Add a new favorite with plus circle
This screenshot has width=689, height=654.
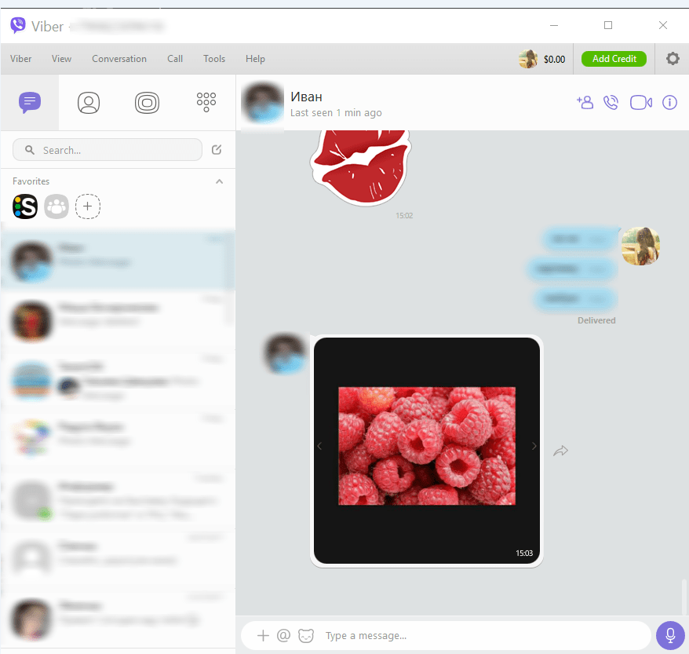(88, 207)
